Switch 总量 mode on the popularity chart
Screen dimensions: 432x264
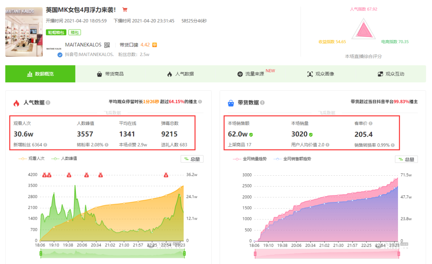click(x=192, y=159)
